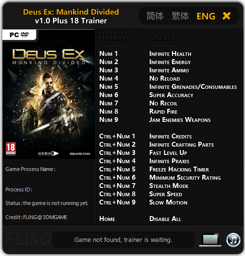Switch language to Simplified Chinese 简体
The image size is (245, 256).
click(155, 16)
